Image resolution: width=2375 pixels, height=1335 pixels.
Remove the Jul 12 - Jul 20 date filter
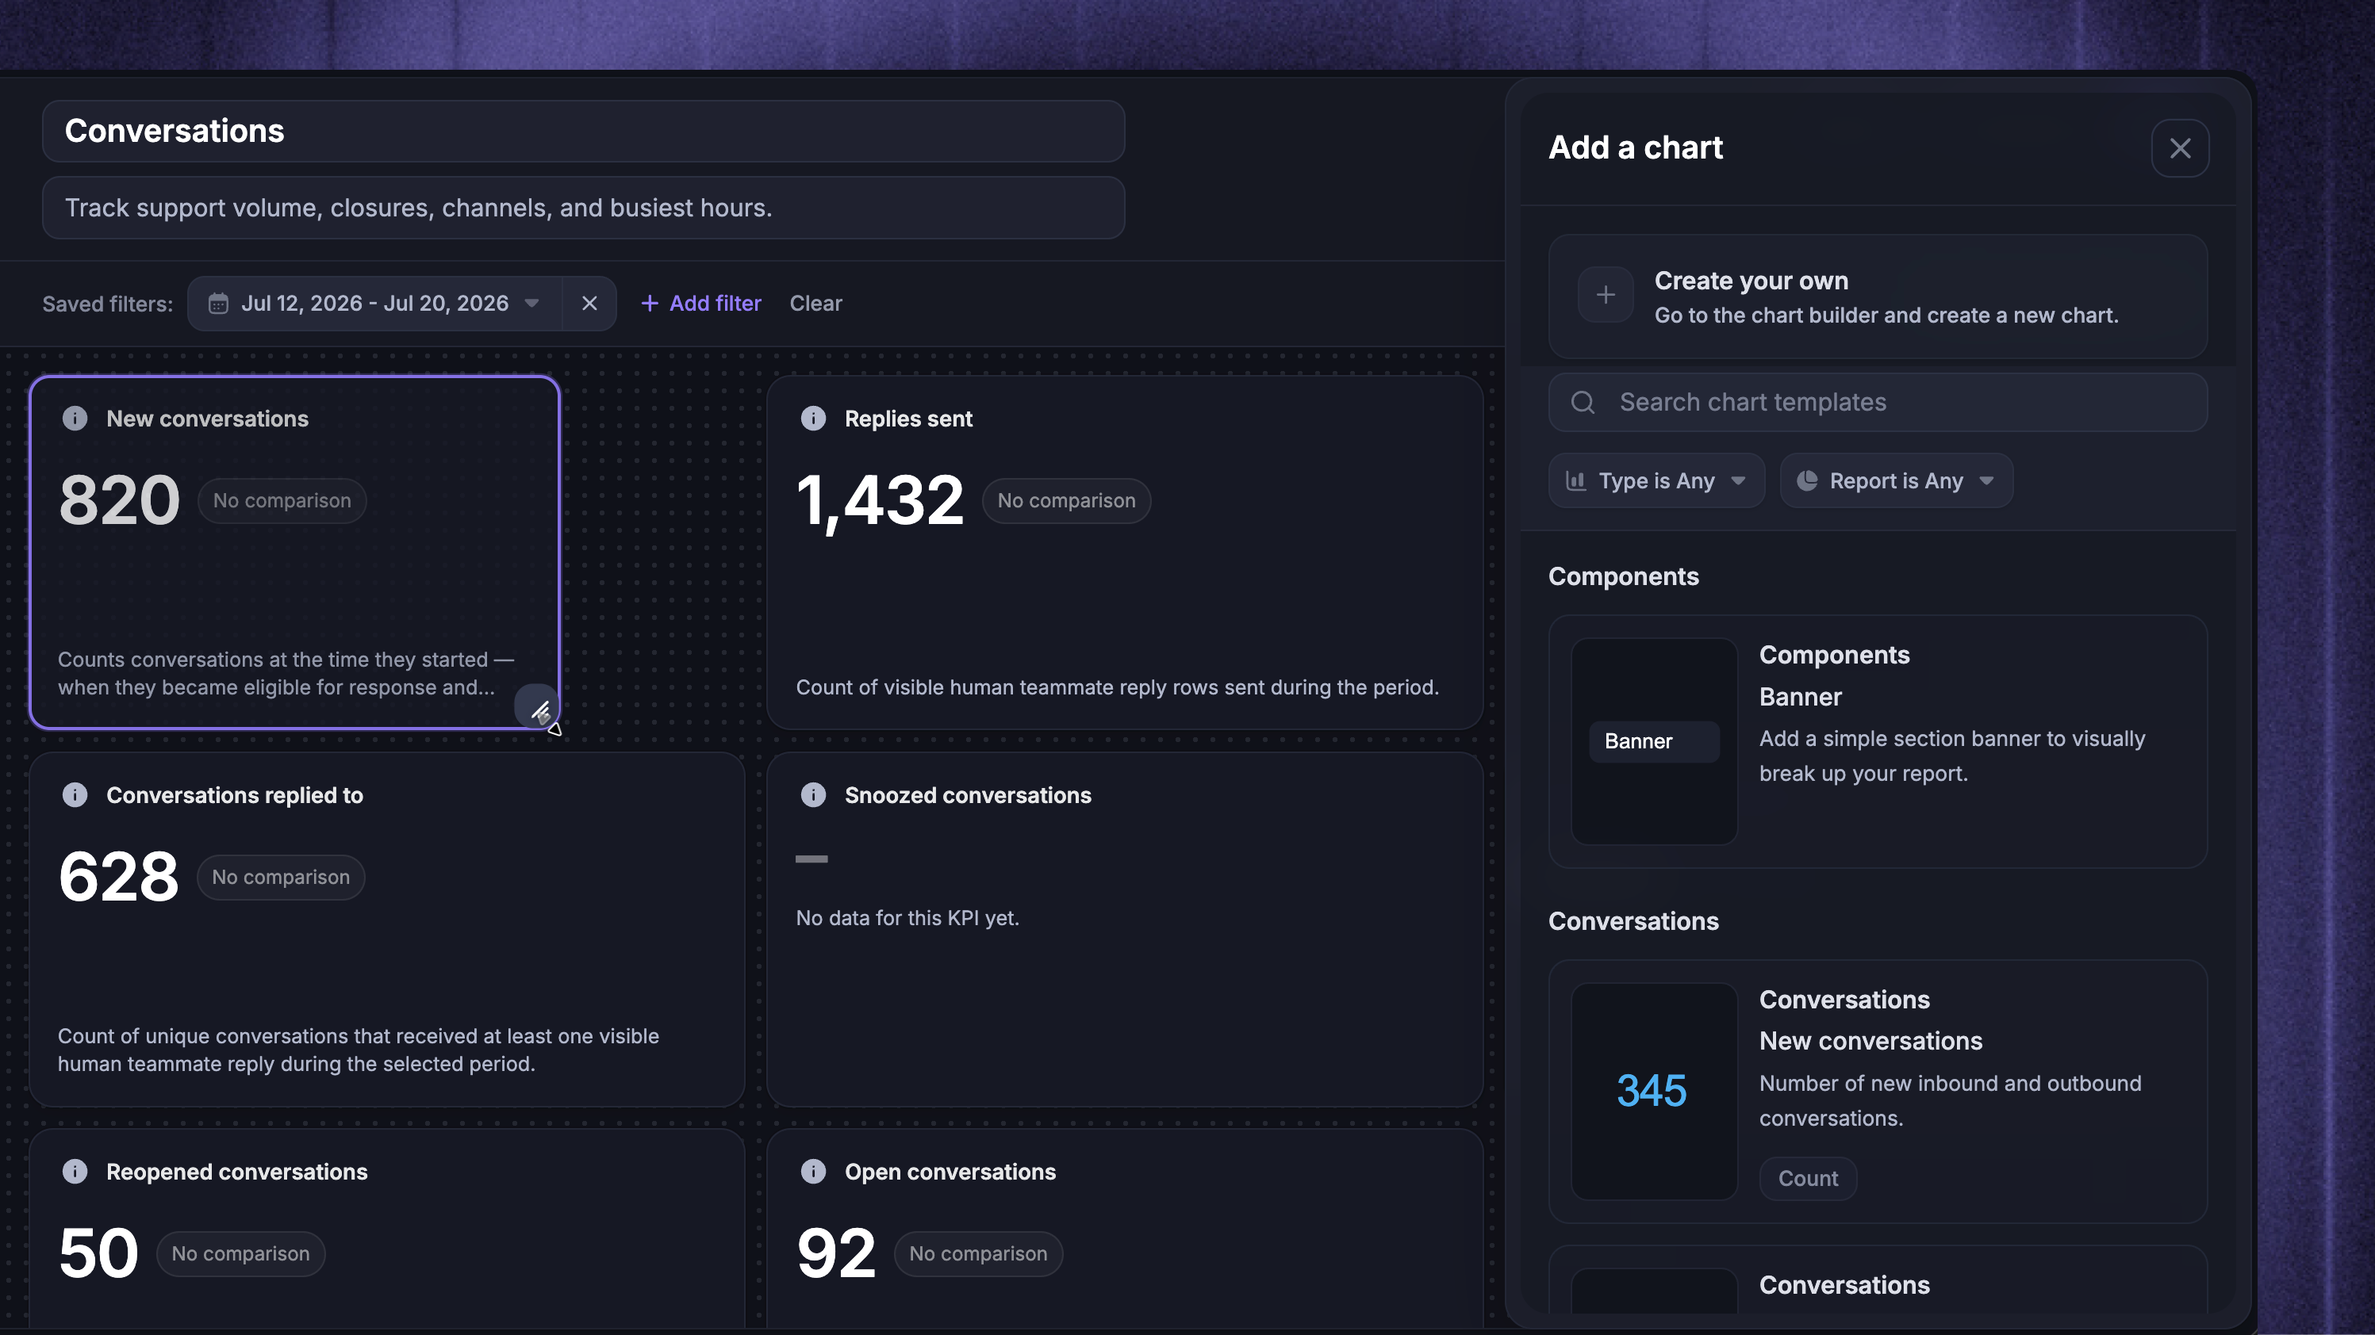coord(589,303)
